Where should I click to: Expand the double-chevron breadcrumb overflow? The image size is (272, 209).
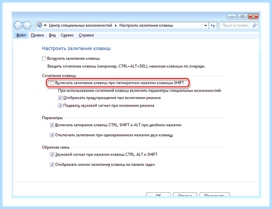click(45, 25)
